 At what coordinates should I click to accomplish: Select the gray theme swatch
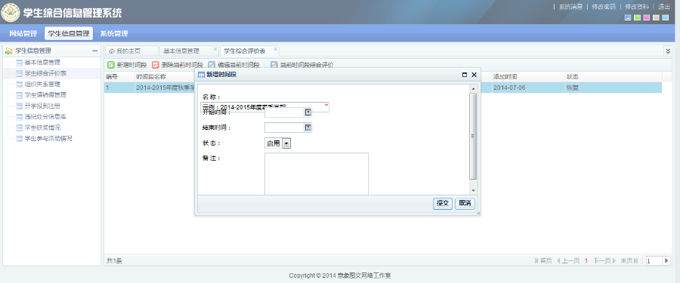tap(656, 17)
